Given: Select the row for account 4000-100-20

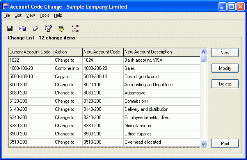Looking at the screenshot, I should coord(31,68).
